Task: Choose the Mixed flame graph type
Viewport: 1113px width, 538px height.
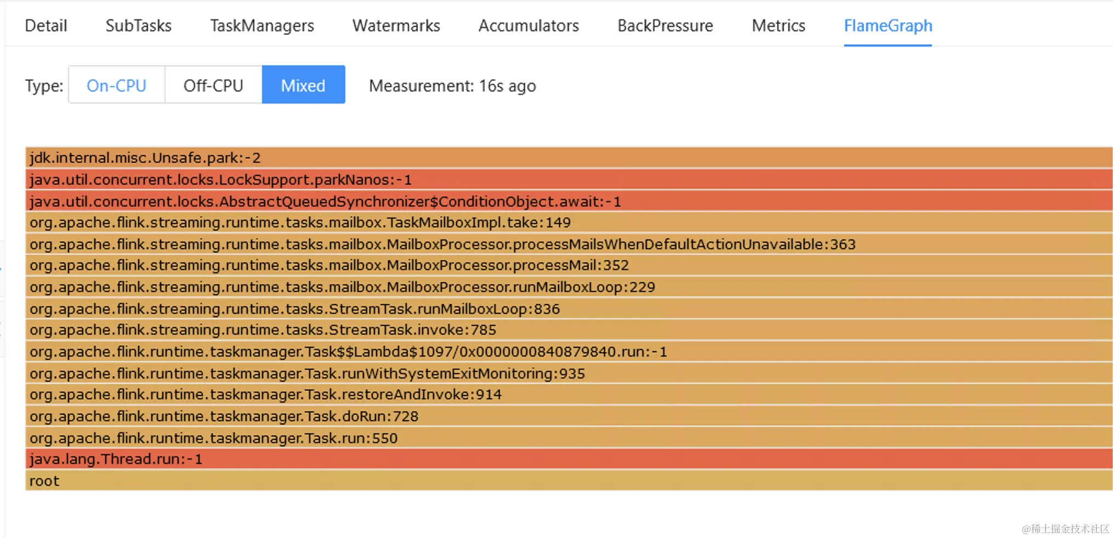Action: click(303, 85)
